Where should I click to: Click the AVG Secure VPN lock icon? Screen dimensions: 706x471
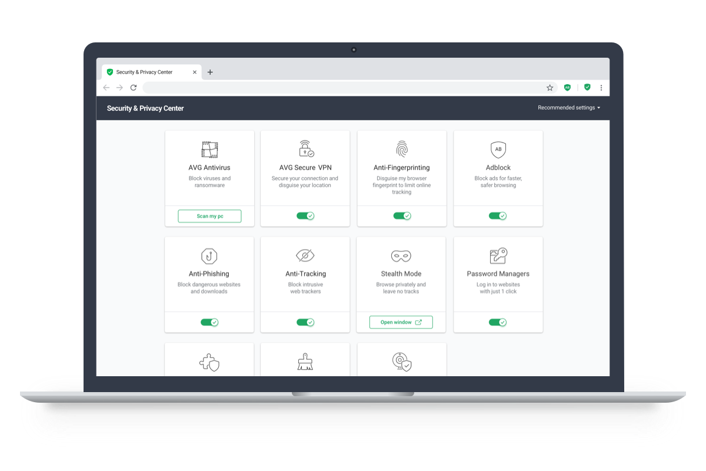point(306,148)
